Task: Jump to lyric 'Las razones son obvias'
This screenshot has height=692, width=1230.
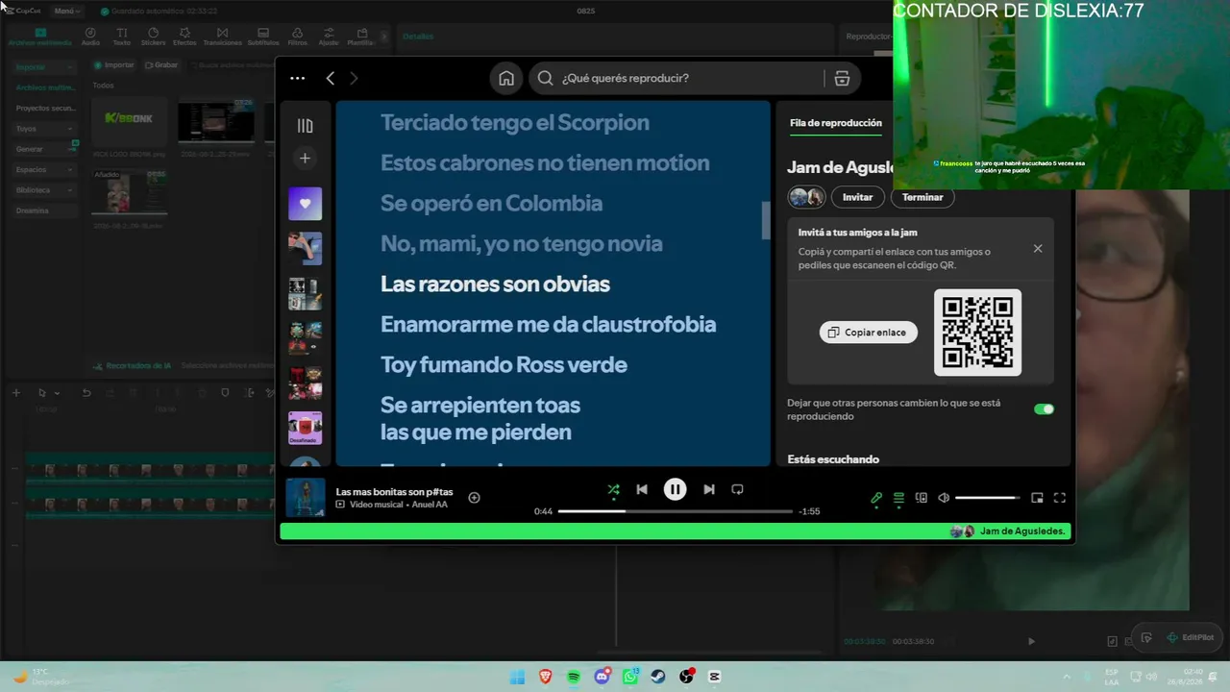Action: (495, 284)
